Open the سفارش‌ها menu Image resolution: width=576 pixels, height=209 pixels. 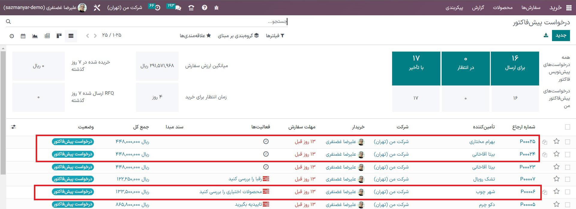pyautogui.click(x=531, y=8)
